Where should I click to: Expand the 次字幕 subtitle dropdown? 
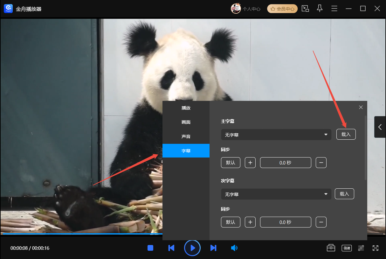point(276,194)
